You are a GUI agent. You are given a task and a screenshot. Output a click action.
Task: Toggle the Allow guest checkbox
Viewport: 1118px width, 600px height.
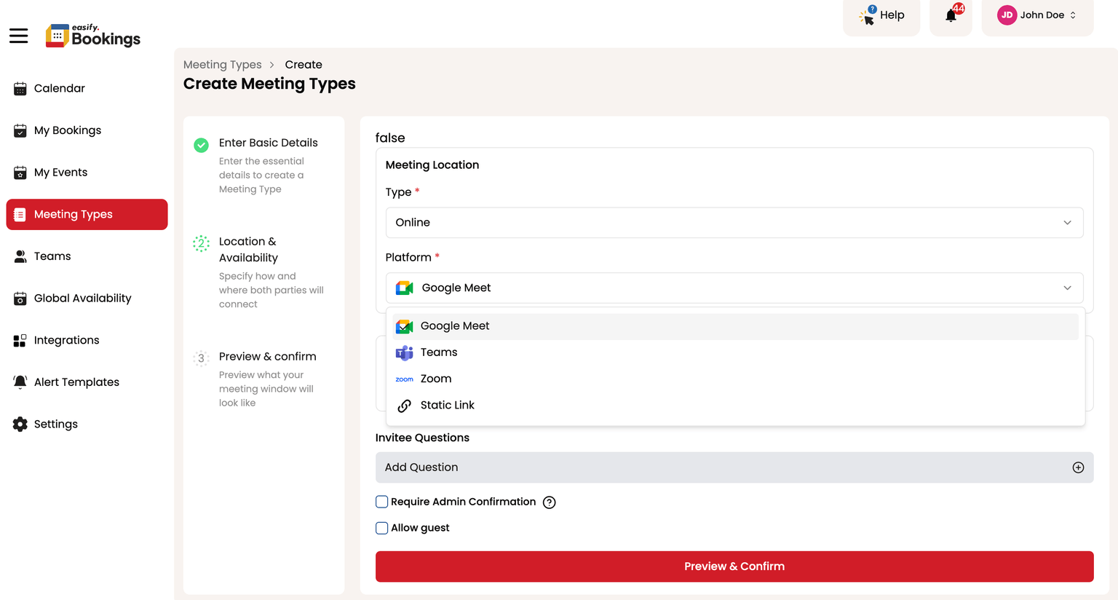tap(381, 528)
